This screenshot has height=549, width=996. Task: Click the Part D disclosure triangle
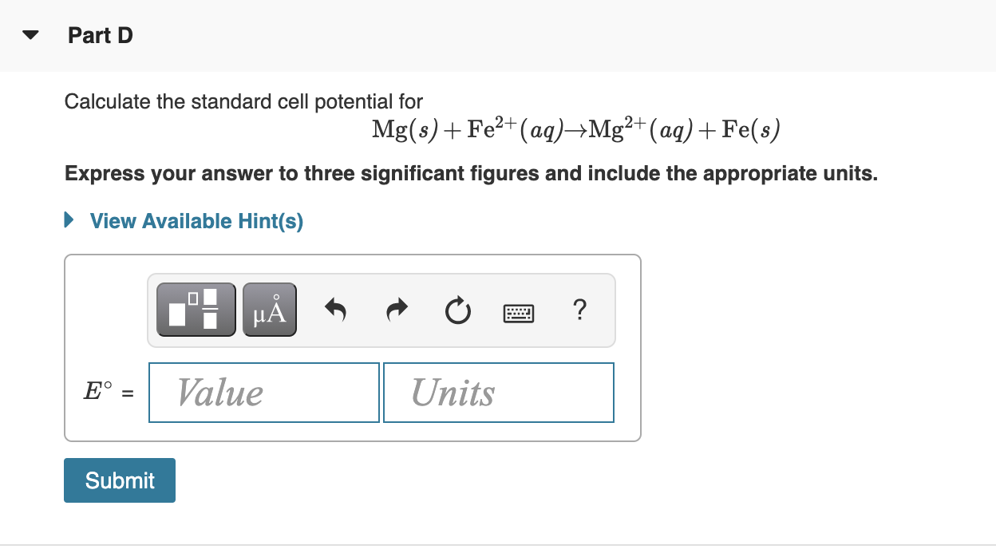coord(29,34)
